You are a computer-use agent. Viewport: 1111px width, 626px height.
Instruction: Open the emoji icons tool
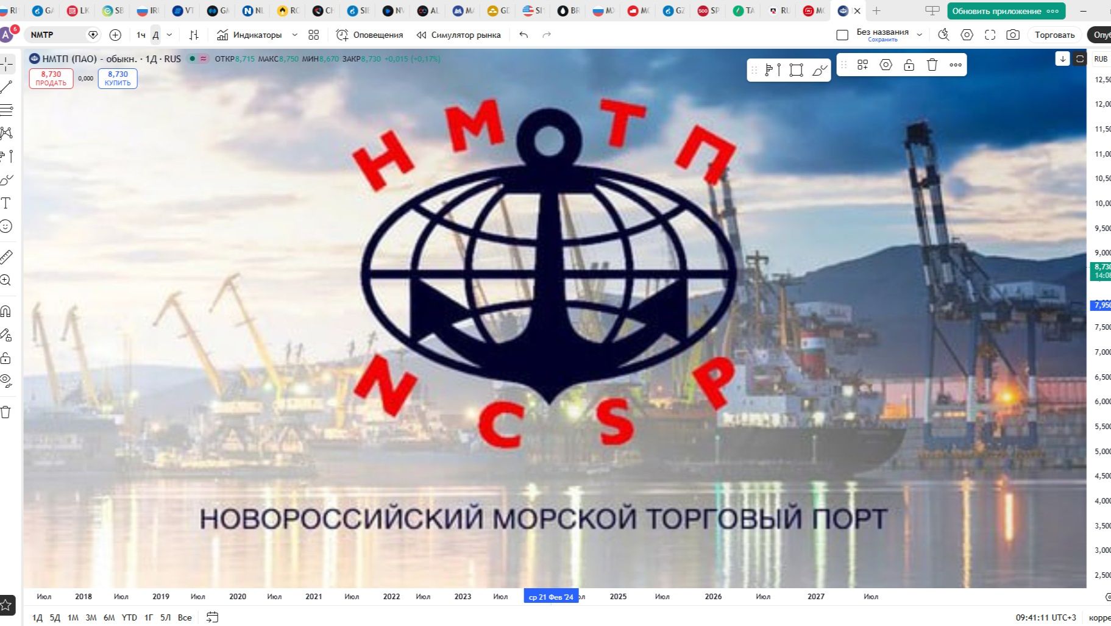[6, 226]
